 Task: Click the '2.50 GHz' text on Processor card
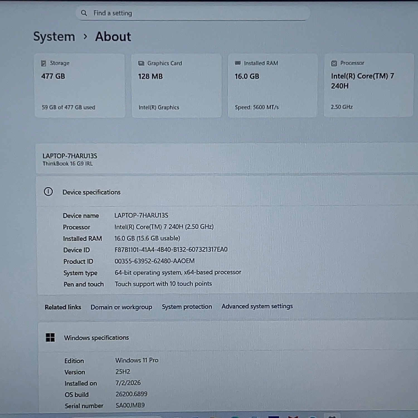point(342,107)
